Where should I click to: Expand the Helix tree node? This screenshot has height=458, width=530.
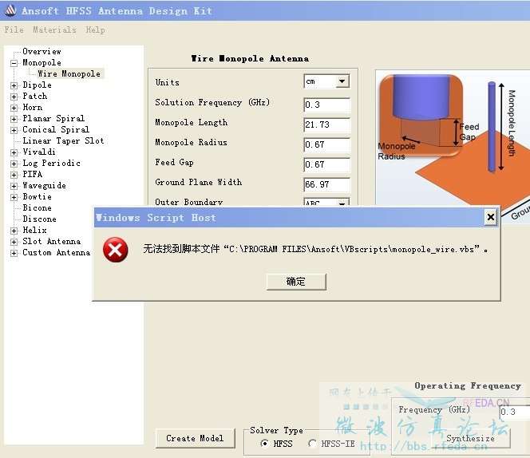point(14,231)
